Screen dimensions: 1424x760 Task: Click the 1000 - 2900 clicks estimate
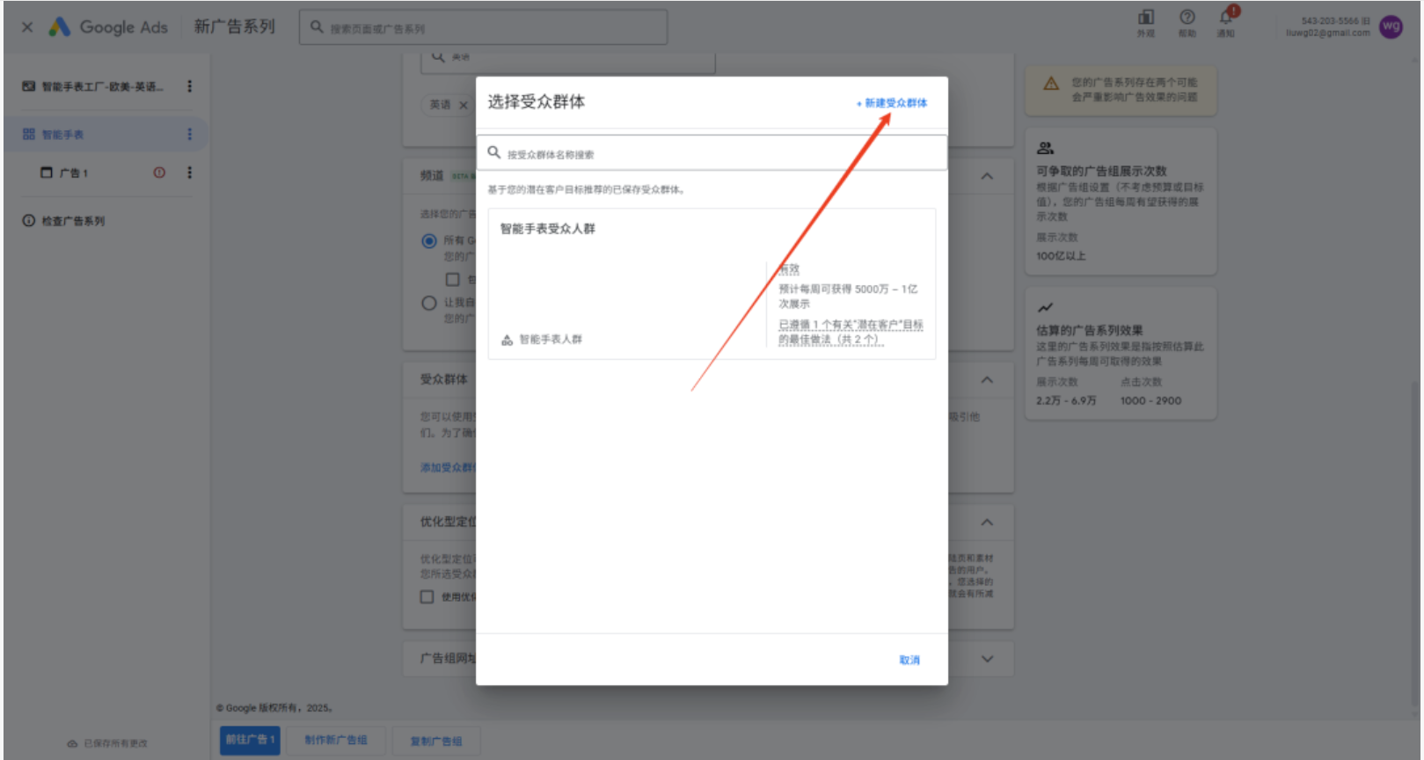pos(1150,400)
